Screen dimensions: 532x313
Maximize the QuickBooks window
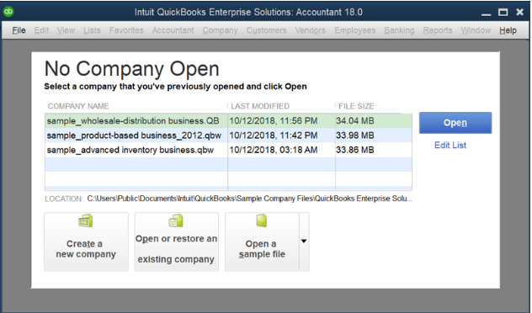[503, 13]
